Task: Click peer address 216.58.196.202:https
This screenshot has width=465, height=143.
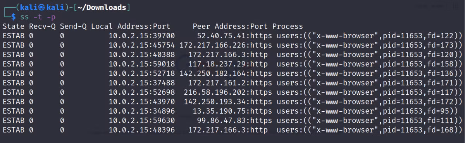Action: tap(228, 92)
